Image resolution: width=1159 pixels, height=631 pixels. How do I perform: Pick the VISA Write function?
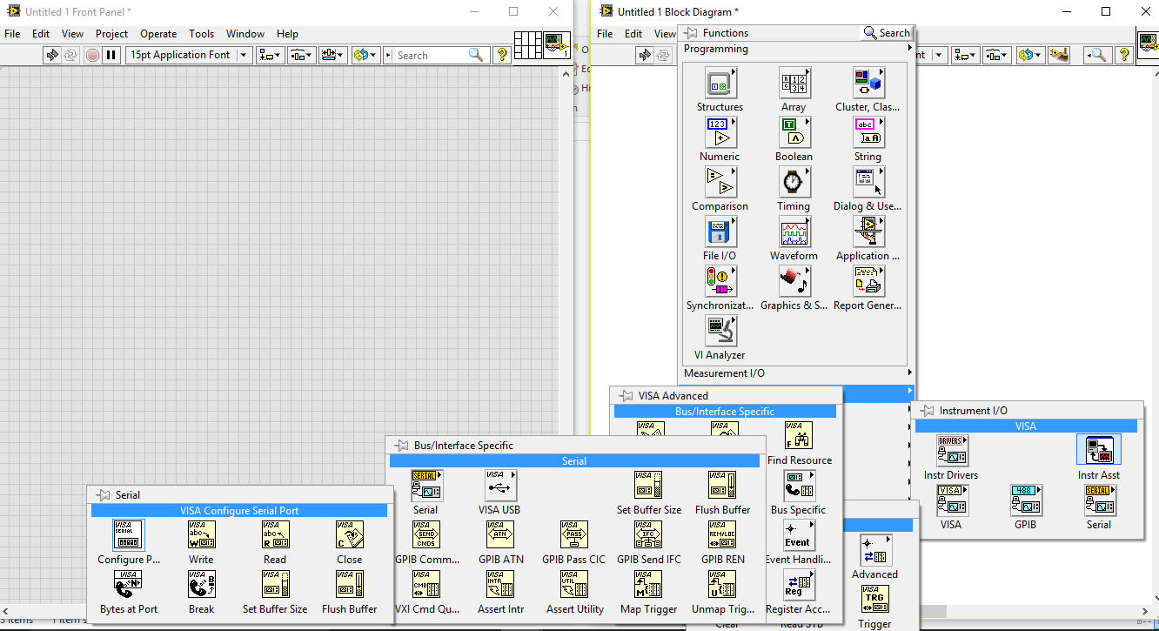[x=202, y=535]
